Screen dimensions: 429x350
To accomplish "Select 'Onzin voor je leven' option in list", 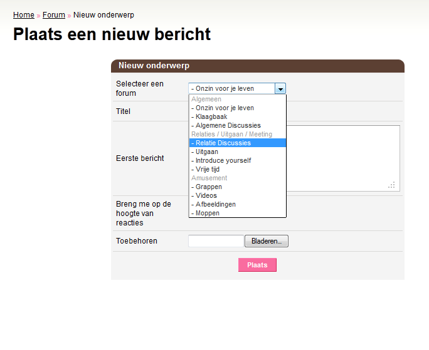I will [x=238, y=108].
